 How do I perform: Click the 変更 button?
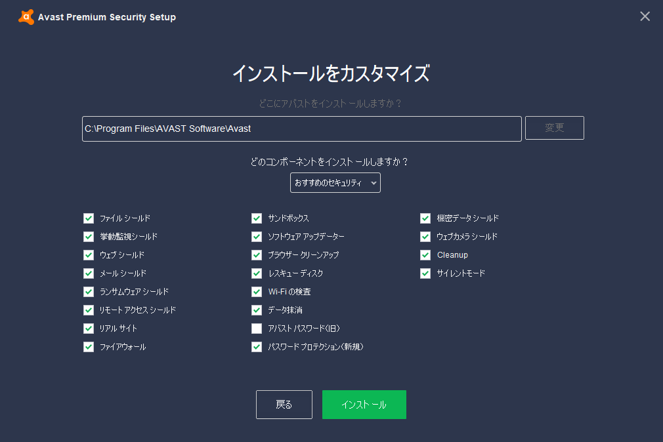(554, 128)
